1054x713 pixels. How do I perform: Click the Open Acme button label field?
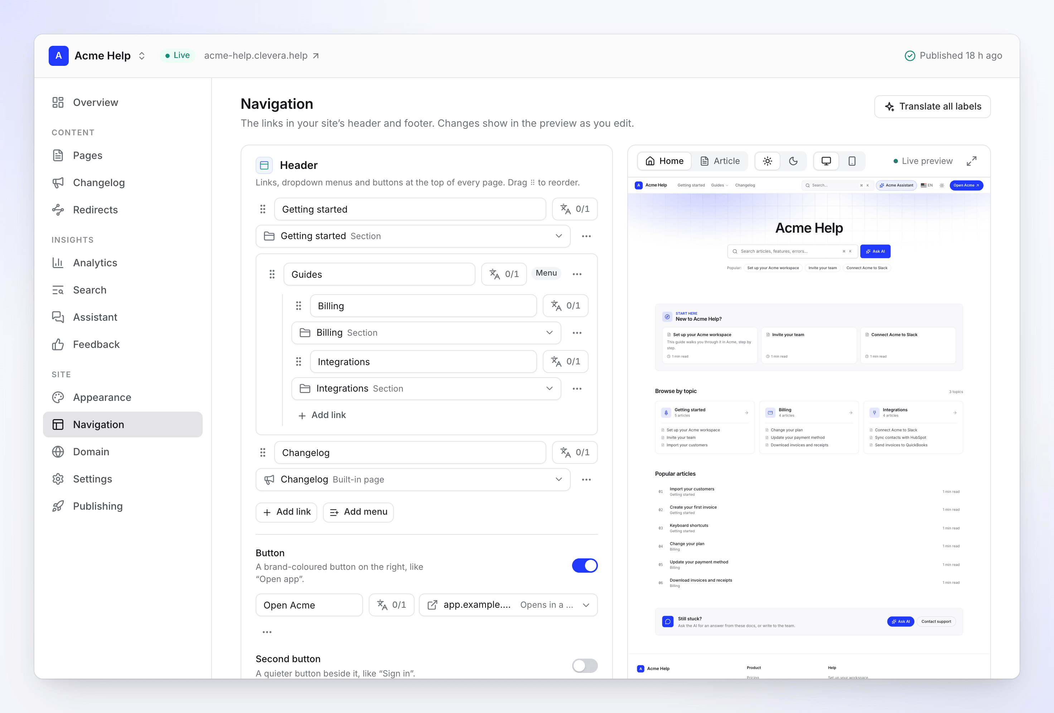click(x=309, y=605)
